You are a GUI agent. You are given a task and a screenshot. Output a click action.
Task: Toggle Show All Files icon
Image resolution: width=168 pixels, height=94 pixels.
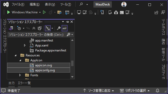[40, 28]
